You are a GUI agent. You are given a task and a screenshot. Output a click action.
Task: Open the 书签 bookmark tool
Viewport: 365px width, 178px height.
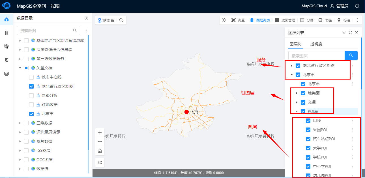point(325,20)
